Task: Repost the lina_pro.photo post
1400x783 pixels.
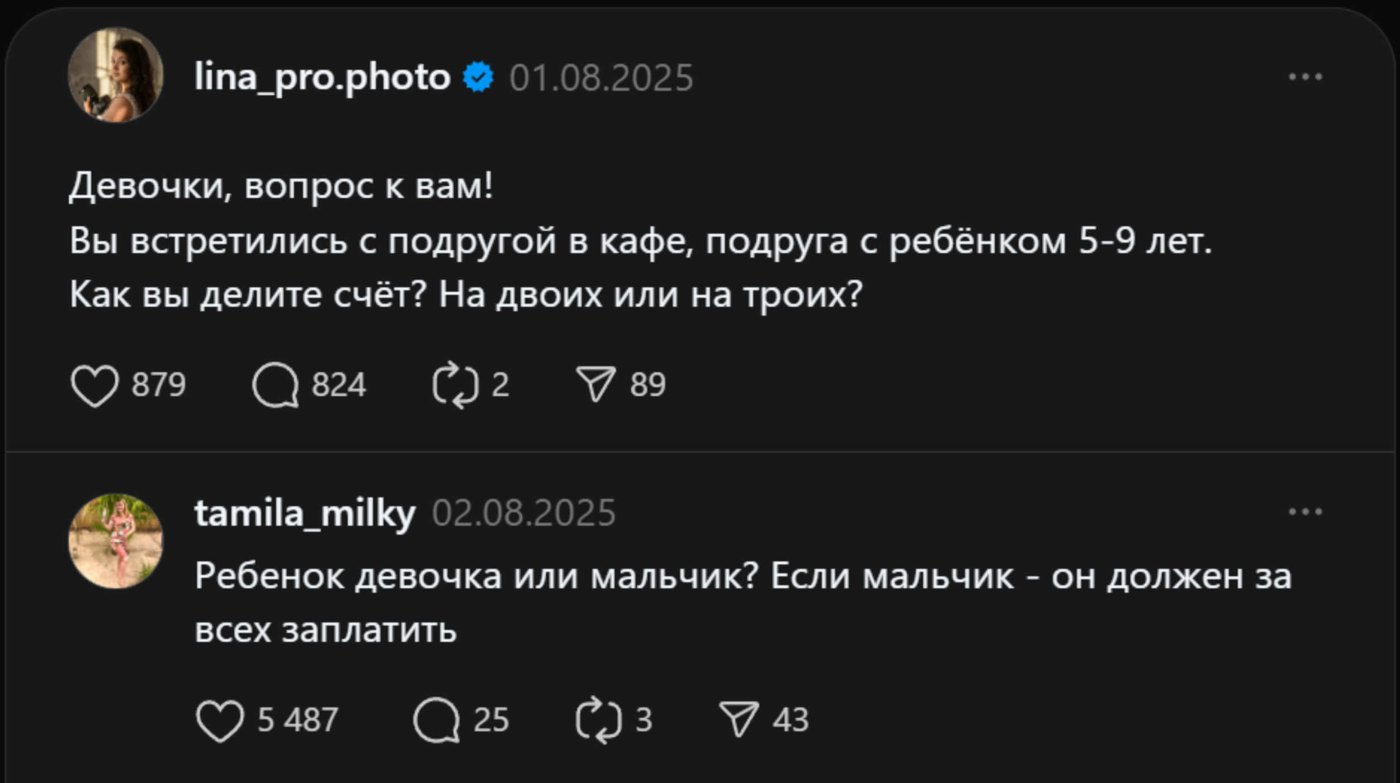Action: pyautogui.click(x=455, y=385)
